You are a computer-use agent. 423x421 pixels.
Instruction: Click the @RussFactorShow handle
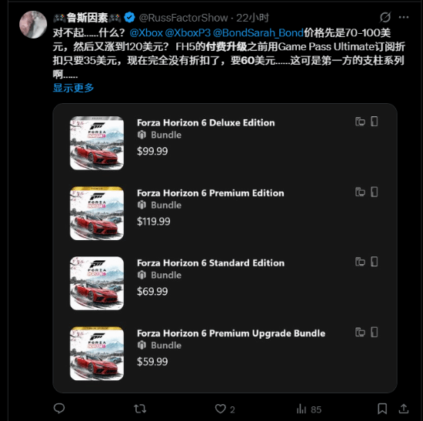point(184,18)
